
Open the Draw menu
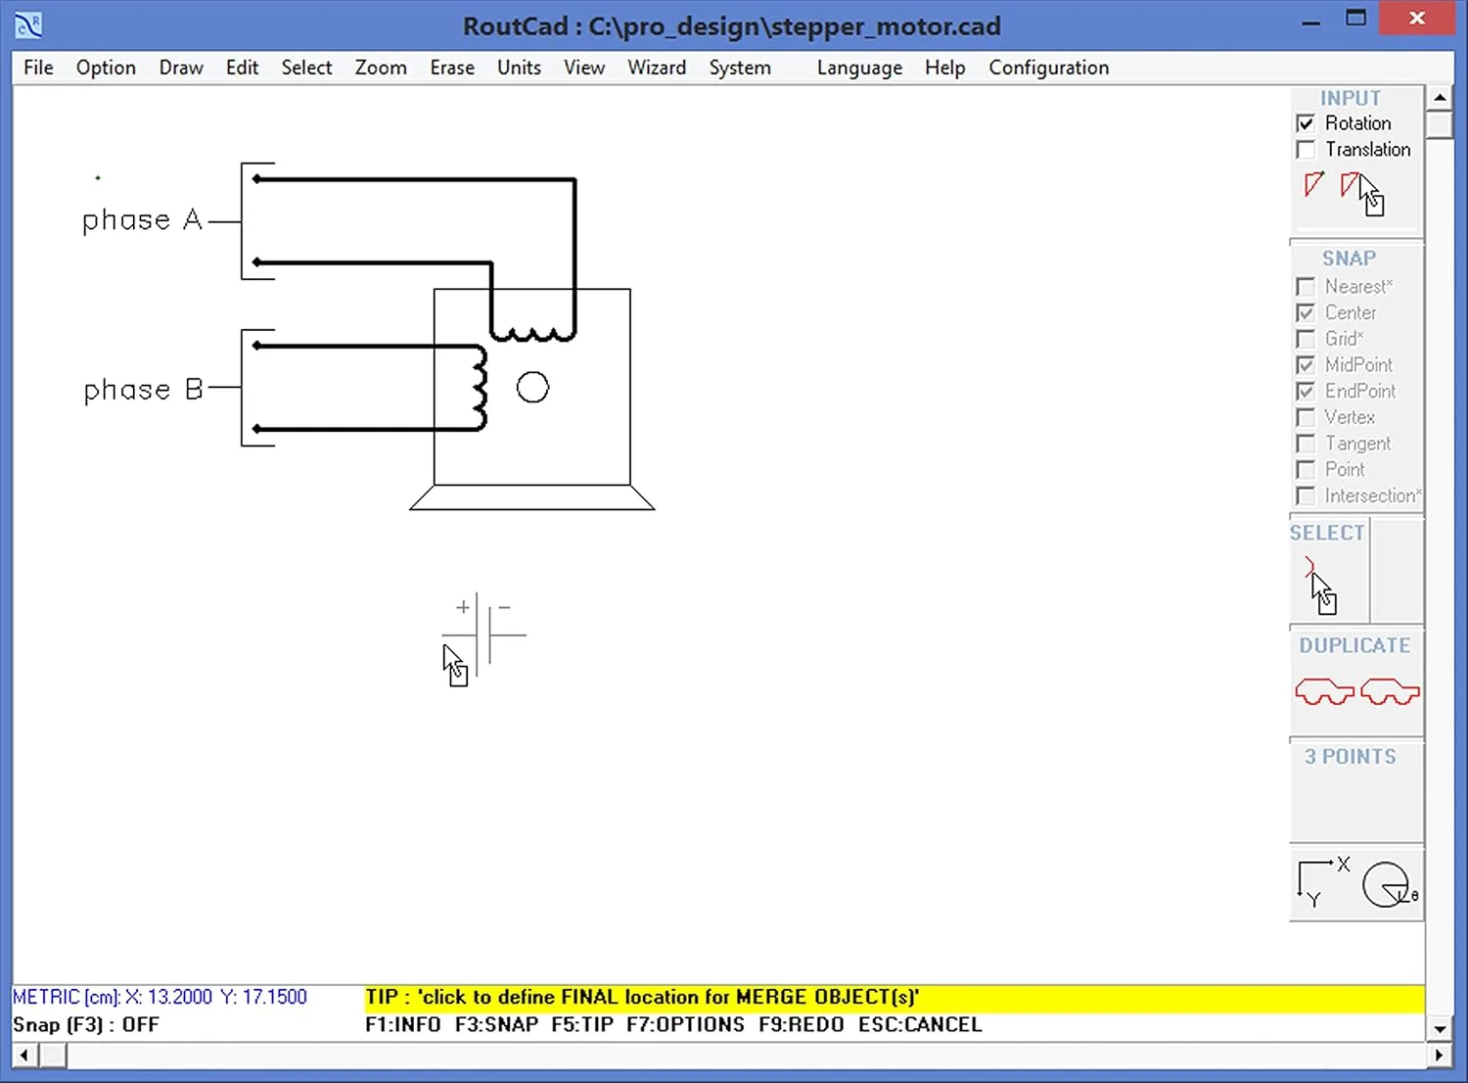(180, 68)
